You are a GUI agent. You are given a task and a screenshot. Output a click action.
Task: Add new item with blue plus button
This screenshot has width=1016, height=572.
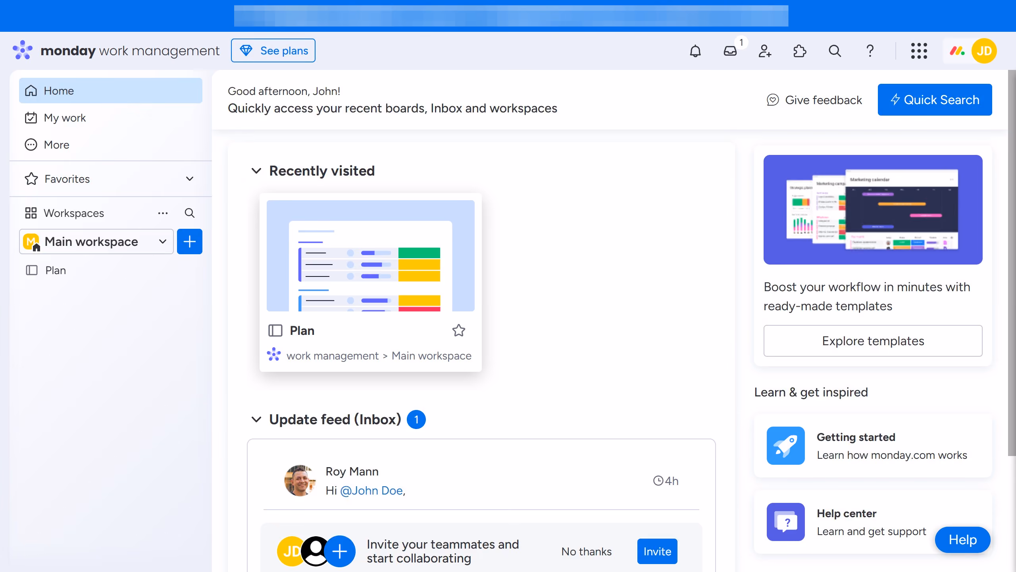coord(189,242)
